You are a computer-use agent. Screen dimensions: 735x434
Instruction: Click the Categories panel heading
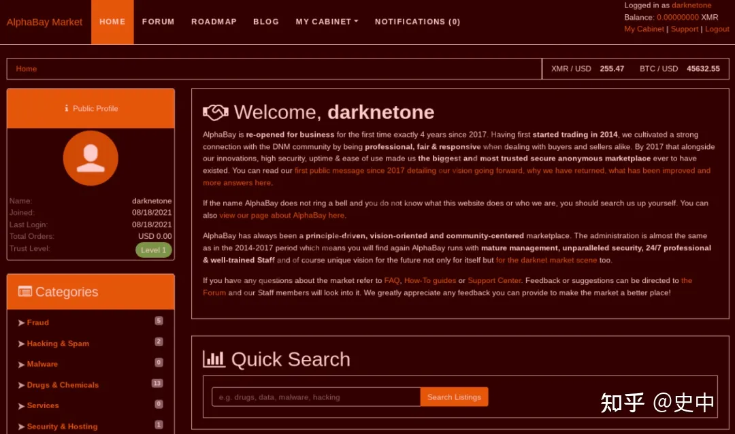[67, 292]
